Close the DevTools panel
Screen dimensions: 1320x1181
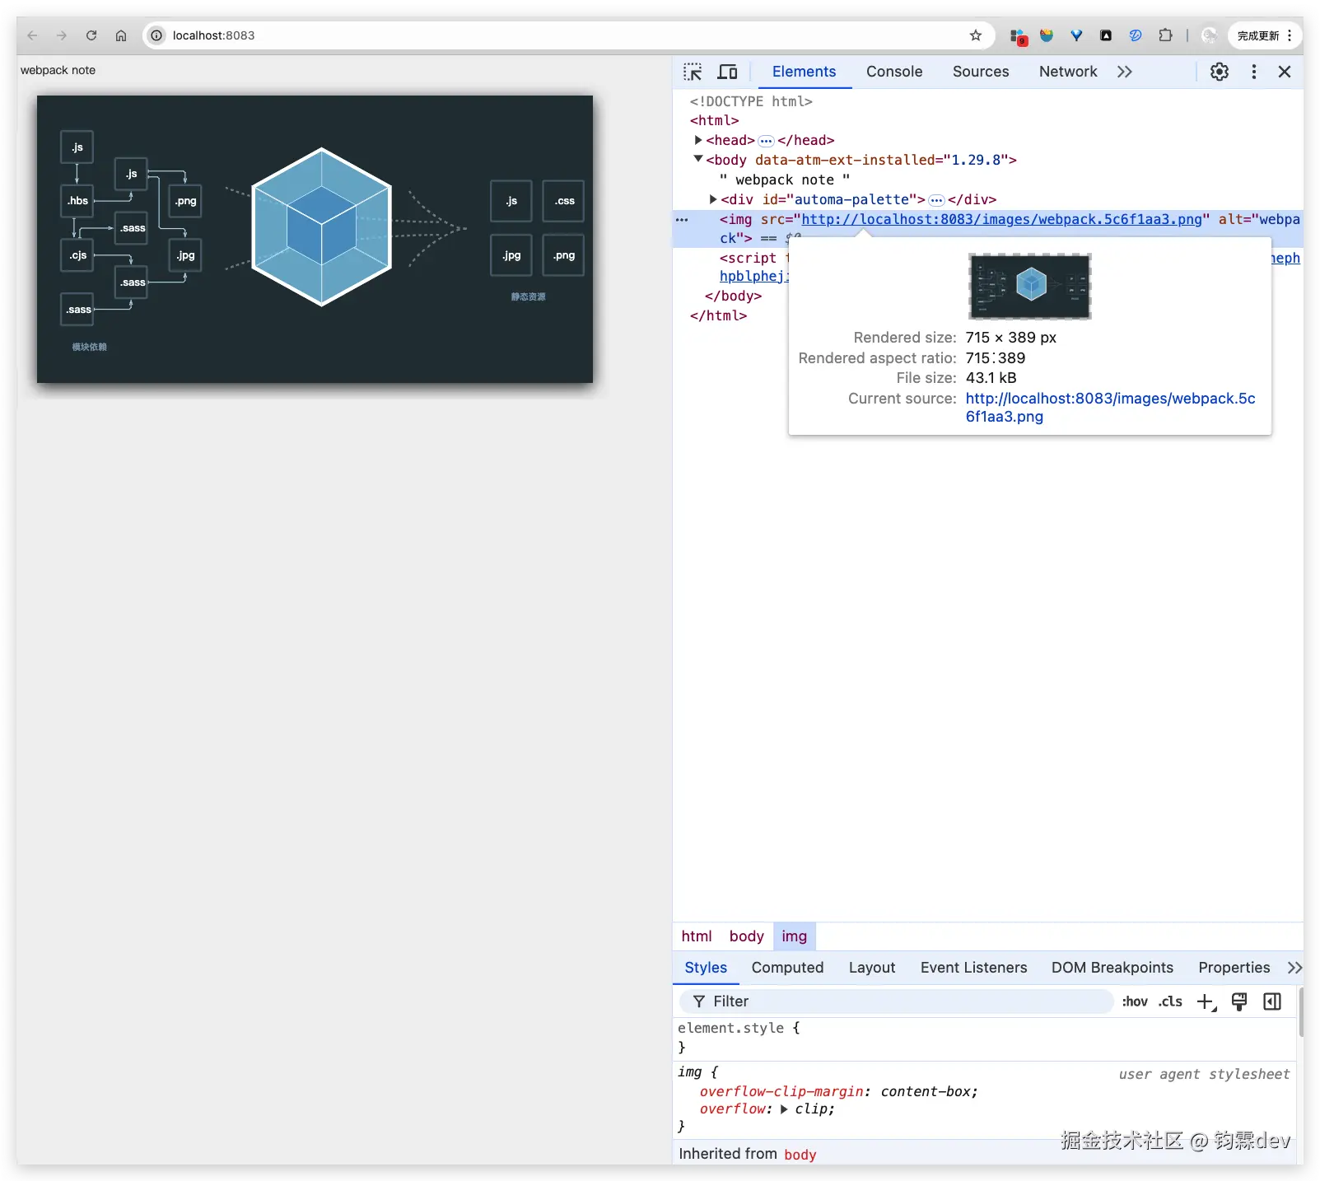[x=1285, y=72]
